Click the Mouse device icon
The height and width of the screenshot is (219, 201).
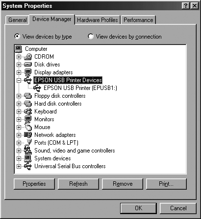point(28,127)
